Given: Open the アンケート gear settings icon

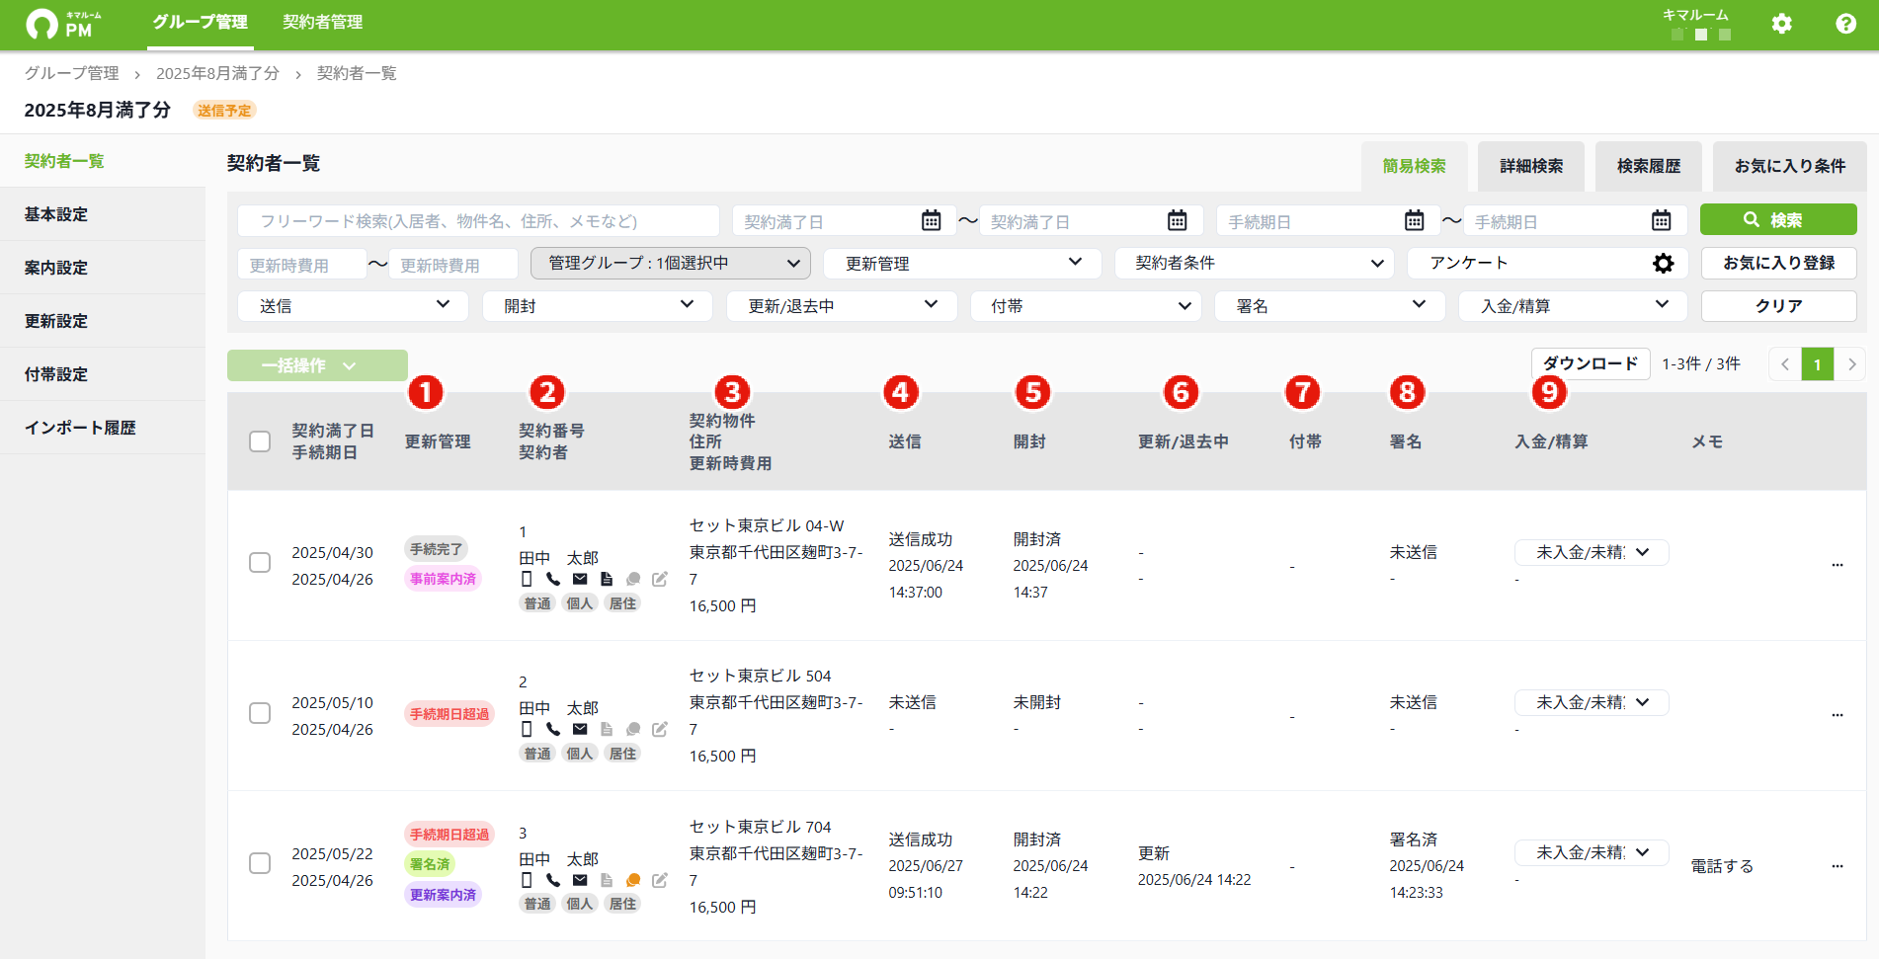Looking at the screenshot, I should 1664,264.
